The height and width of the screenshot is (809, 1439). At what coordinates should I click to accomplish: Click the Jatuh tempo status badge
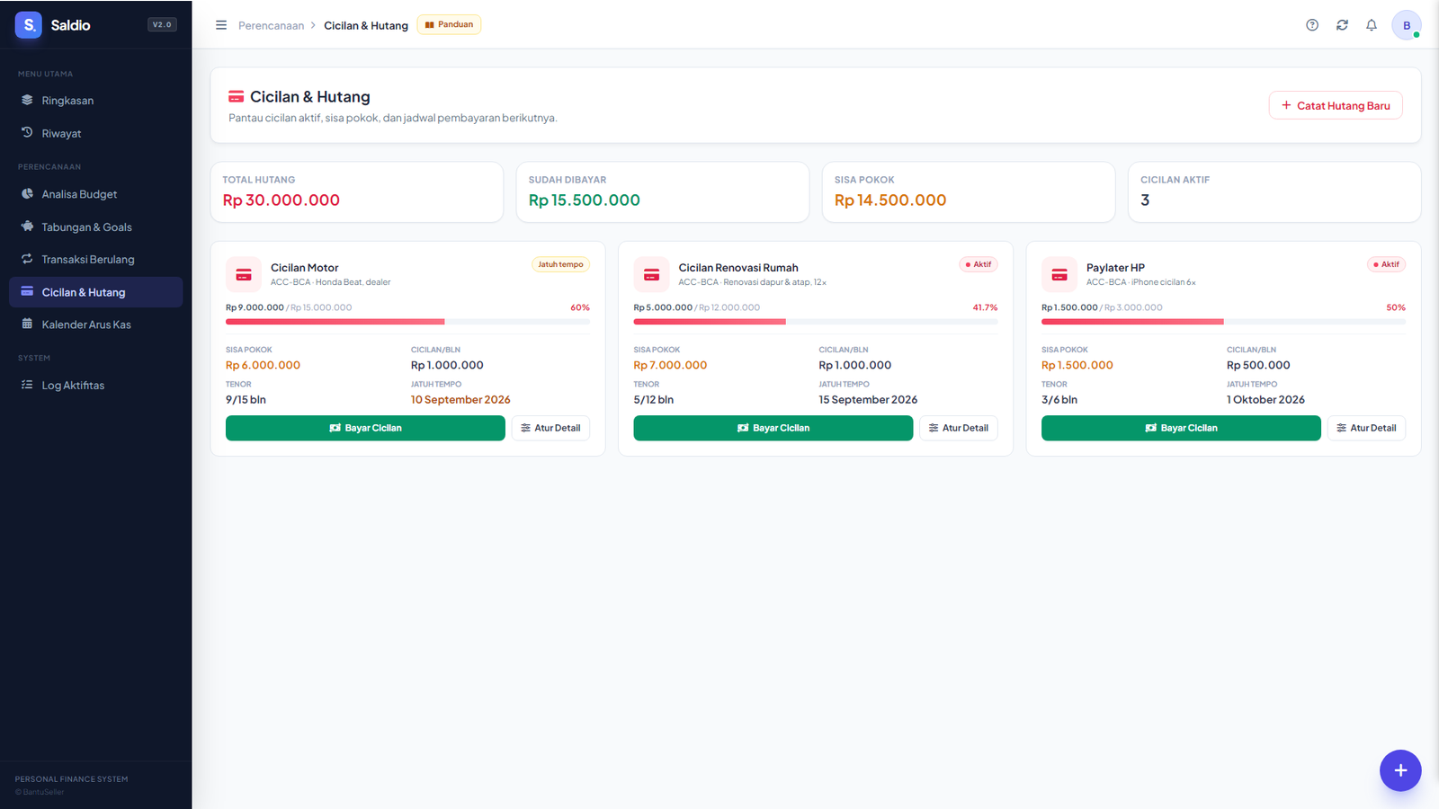pyautogui.click(x=560, y=264)
